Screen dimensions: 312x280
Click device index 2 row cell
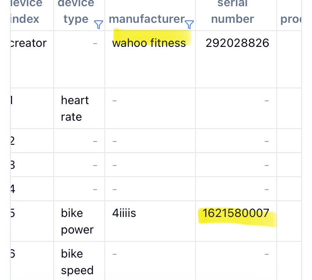click(x=32, y=141)
